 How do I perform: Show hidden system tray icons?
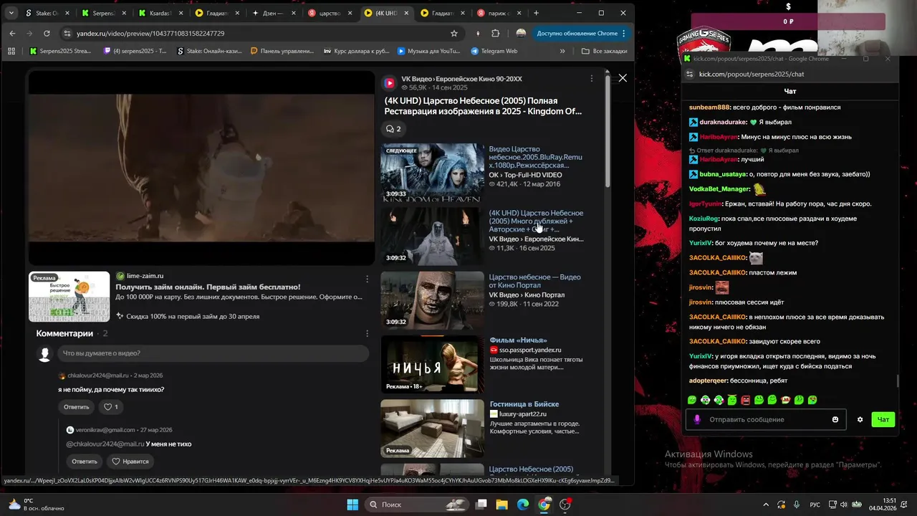pos(765,505)
